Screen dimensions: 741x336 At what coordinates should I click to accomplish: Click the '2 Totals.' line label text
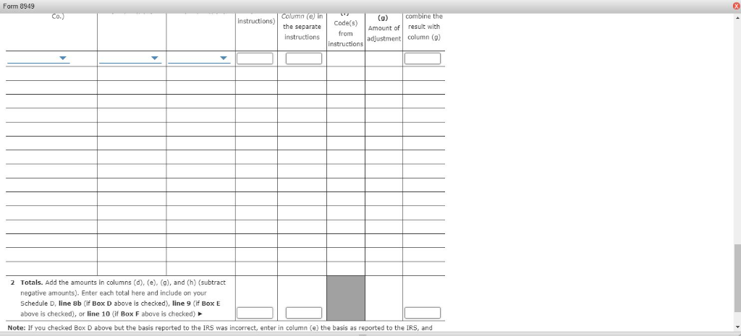click(x=27, y=283)
